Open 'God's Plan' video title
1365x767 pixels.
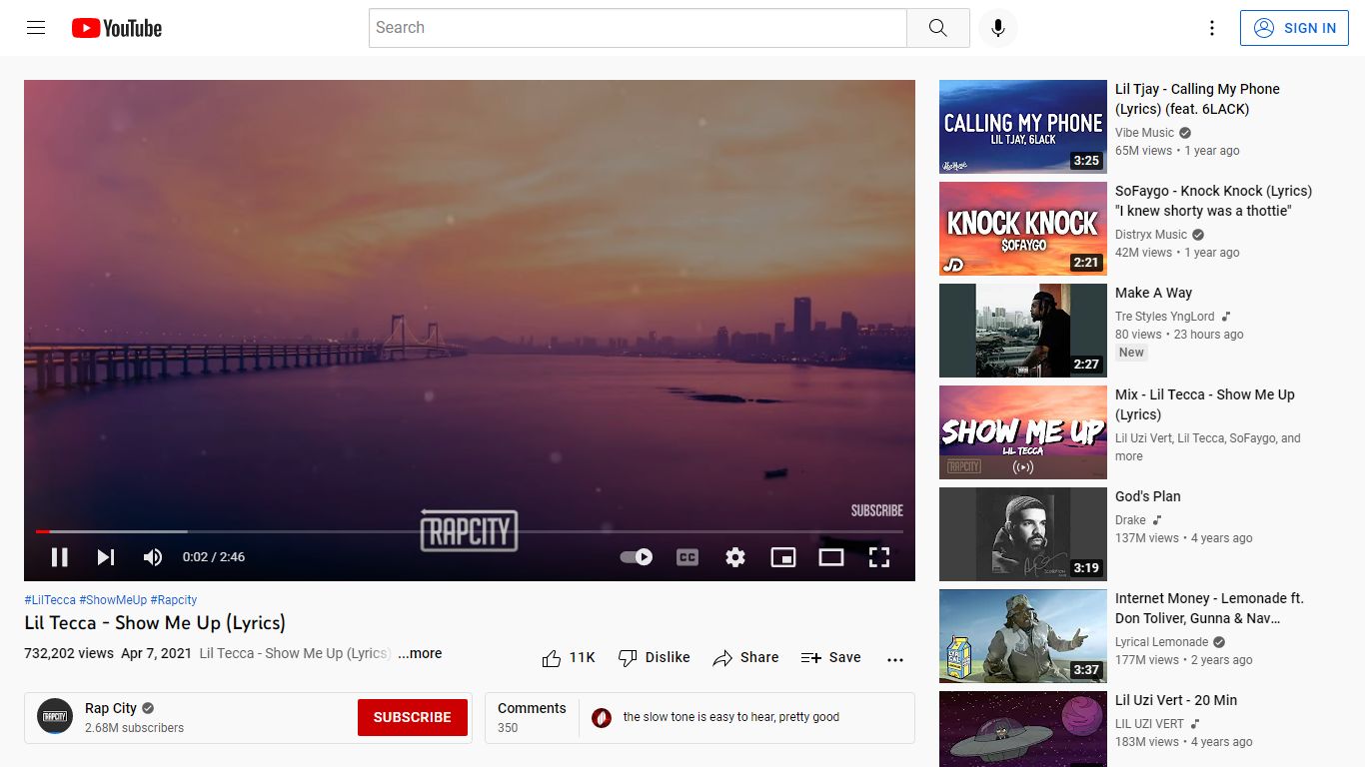pyautogui.click(x=1148, y=496)
